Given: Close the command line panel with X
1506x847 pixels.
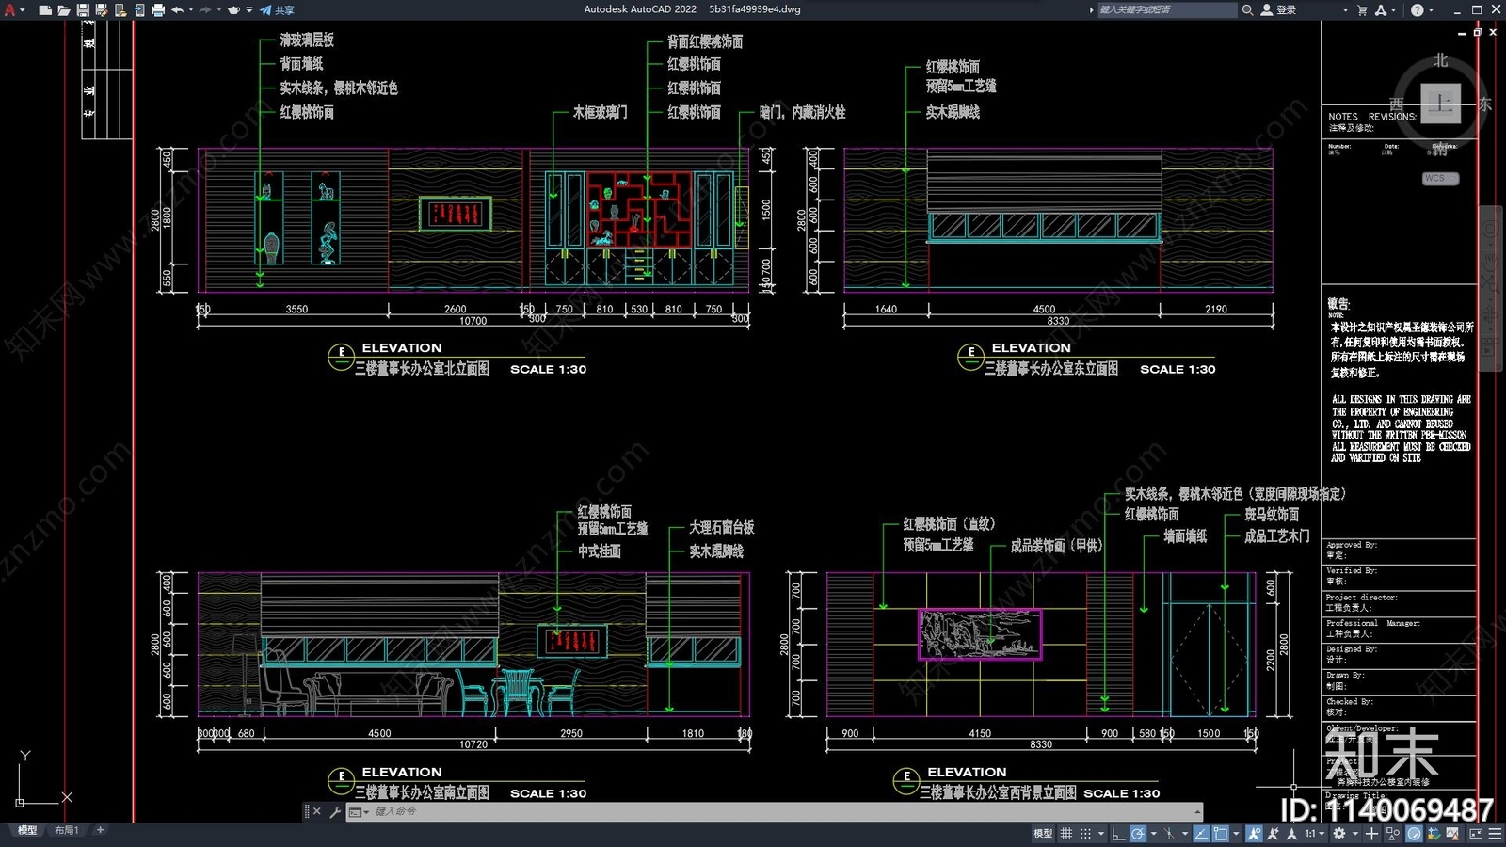Looking at the screenshot, I should pos(316,811).
